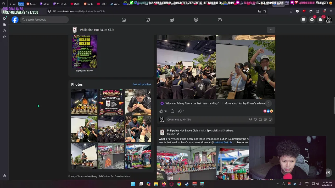The width and height of the screenshot is (335, 188).
Task: Bookmark this page with the star icon
Action: click(265, 11)
